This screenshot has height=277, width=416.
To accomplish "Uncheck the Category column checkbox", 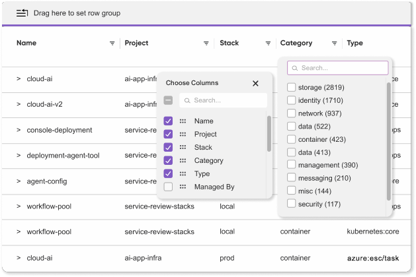I will tap(168, 160).
